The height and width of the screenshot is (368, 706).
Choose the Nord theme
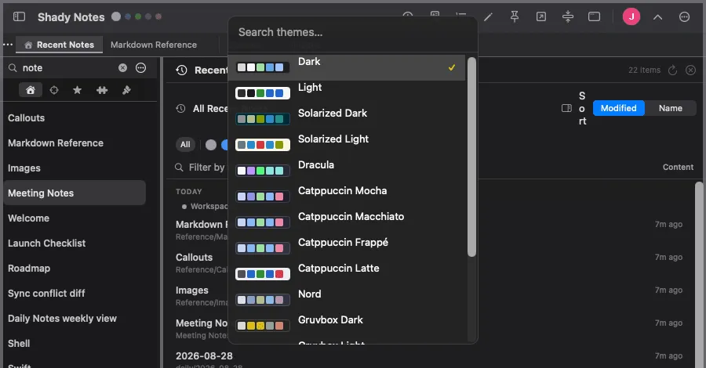tap(347, 300)
